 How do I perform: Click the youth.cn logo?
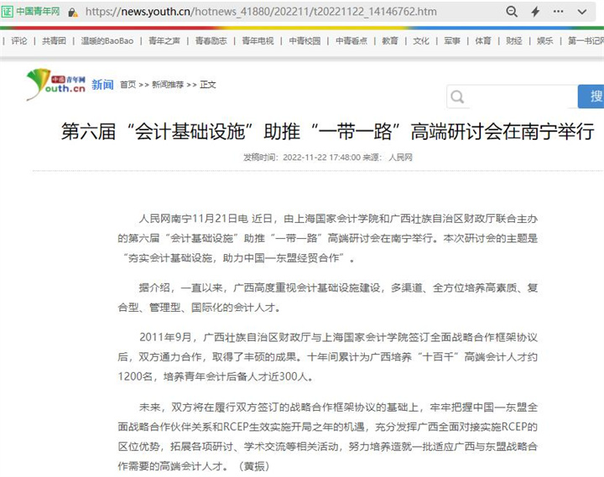tap(55, 83)
